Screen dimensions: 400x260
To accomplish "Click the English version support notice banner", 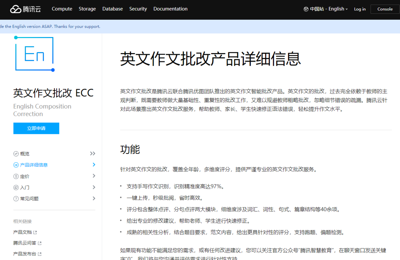I will point(200,26).
